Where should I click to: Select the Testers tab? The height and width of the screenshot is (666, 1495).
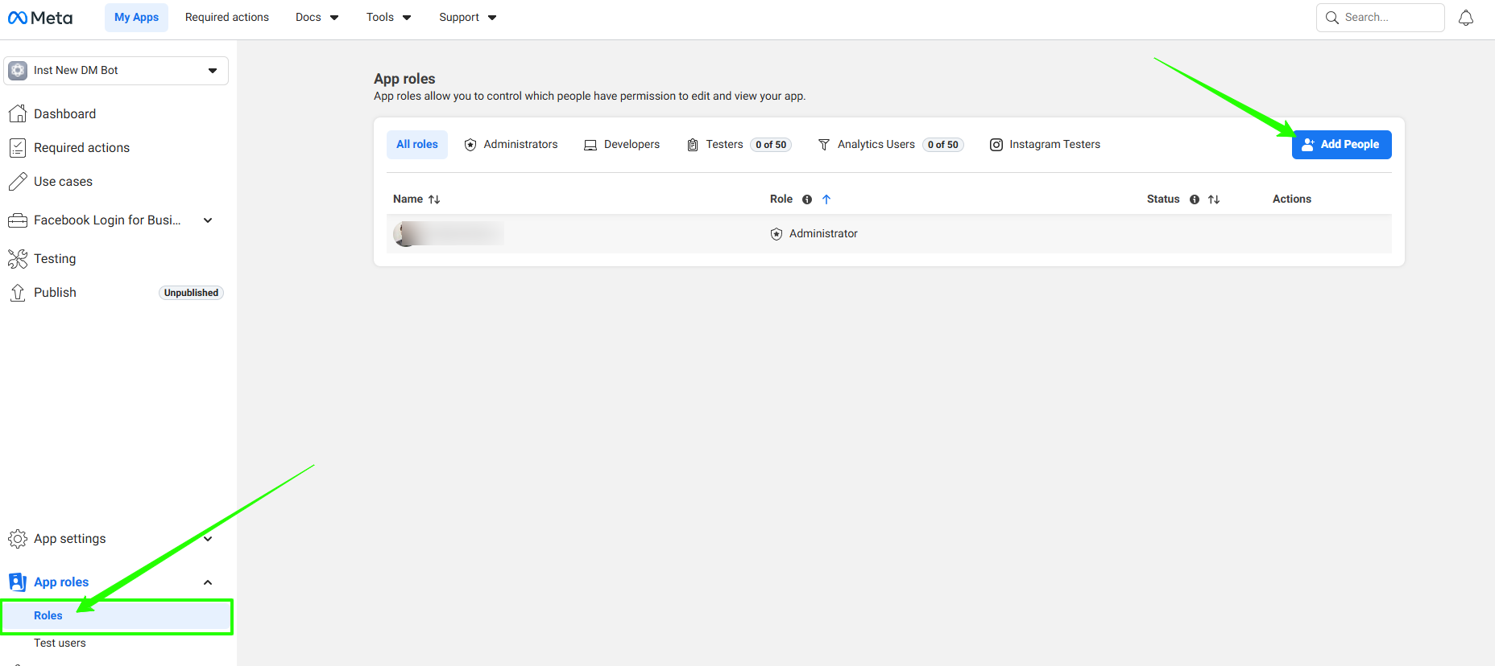click(723, 145)
